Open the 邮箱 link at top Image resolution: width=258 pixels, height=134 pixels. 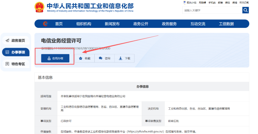(x=220, y=3)
